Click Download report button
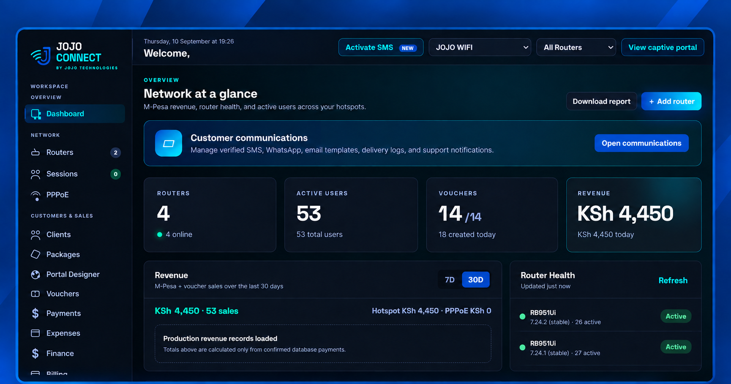Screen dimensions: 731x384 [x=601, y=101]
